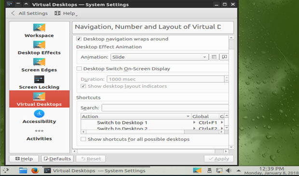Open Plasma desktop icon in system tray
The image size is (299, 176).
click(x=197, y=170)
